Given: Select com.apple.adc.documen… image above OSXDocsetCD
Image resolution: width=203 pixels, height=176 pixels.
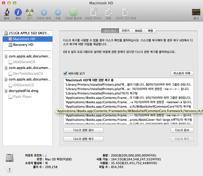Looking at the screenshot, I should (28, 56).
